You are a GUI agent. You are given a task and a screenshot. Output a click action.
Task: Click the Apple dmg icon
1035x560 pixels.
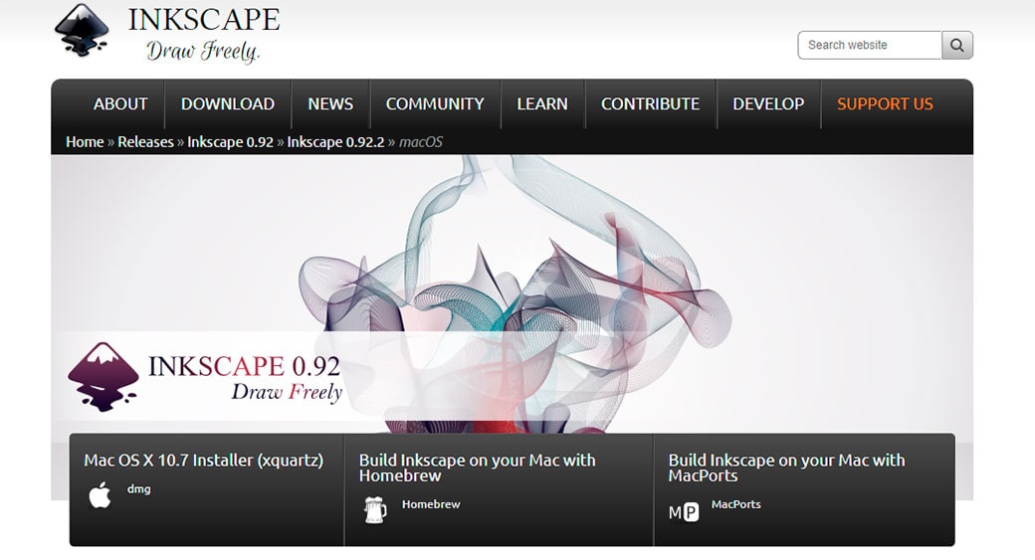(101, 494)
